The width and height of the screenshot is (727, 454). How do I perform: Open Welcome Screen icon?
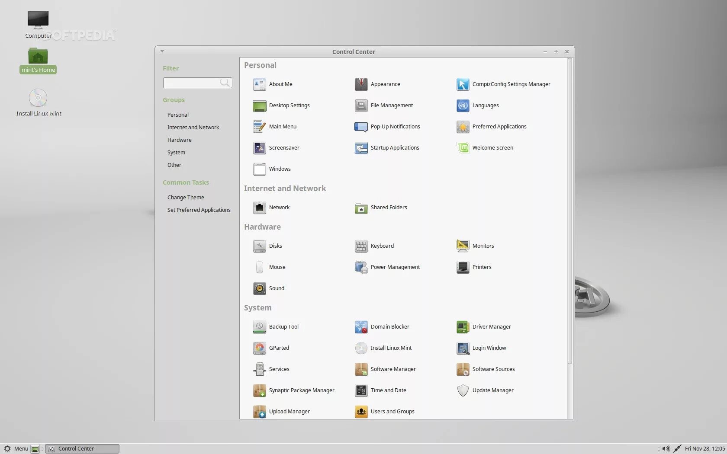(x=463, y=148)
